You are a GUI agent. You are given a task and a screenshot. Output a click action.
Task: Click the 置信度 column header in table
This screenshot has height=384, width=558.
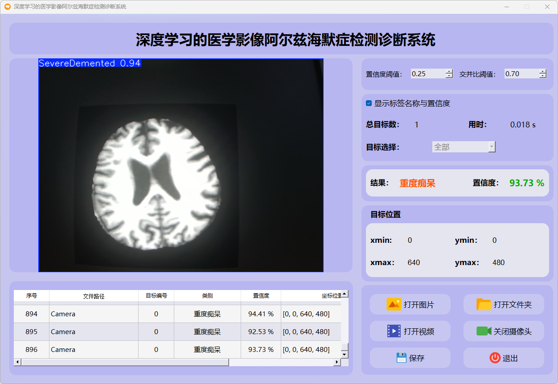(261, 296)
